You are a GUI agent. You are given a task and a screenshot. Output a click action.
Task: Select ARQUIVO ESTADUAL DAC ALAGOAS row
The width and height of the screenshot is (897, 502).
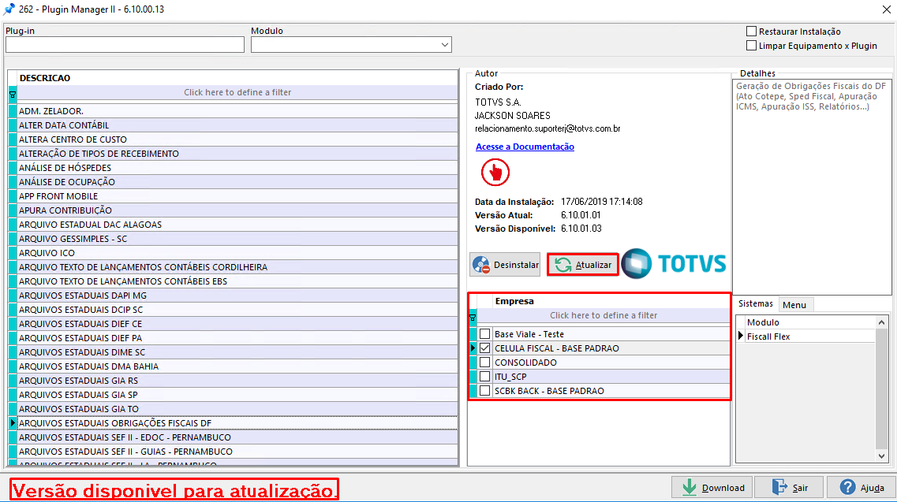[237, 225]
